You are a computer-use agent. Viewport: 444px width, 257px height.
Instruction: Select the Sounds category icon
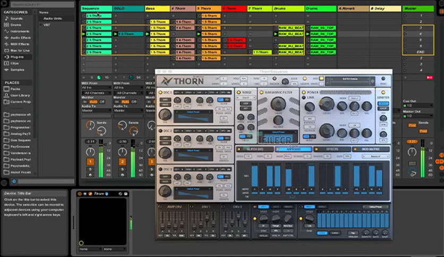point(6,18)
